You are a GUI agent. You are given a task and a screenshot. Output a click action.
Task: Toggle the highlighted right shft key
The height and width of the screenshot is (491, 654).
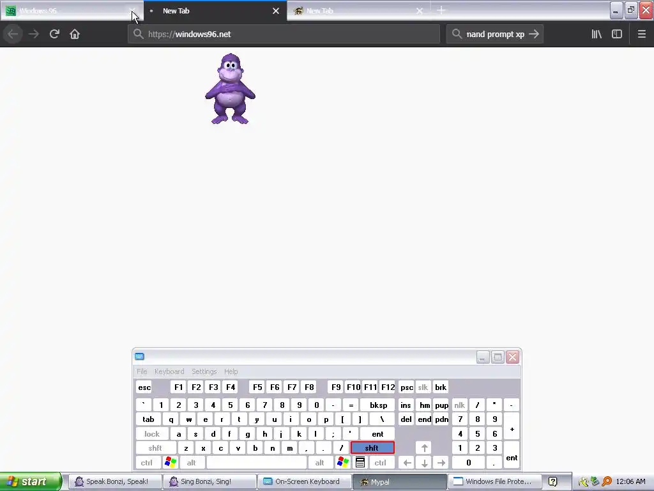(372, 448)
